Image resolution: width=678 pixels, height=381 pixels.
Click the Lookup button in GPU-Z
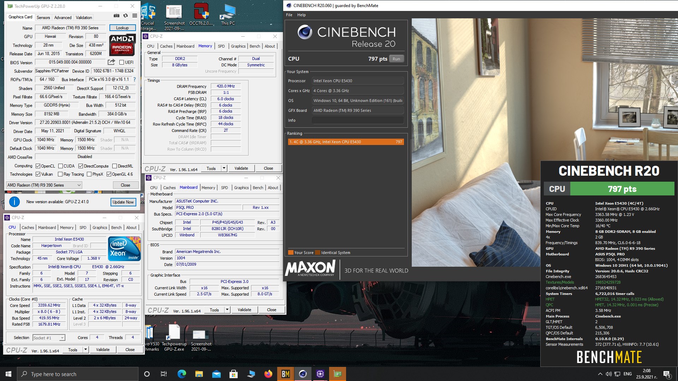tap(122, 28)
